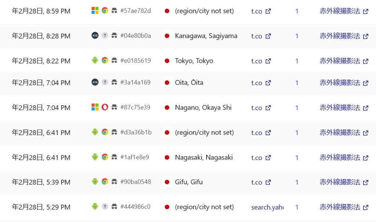Click the Chrome icon in the Tokyo row
376x222 pixels.
click(105, 61)
